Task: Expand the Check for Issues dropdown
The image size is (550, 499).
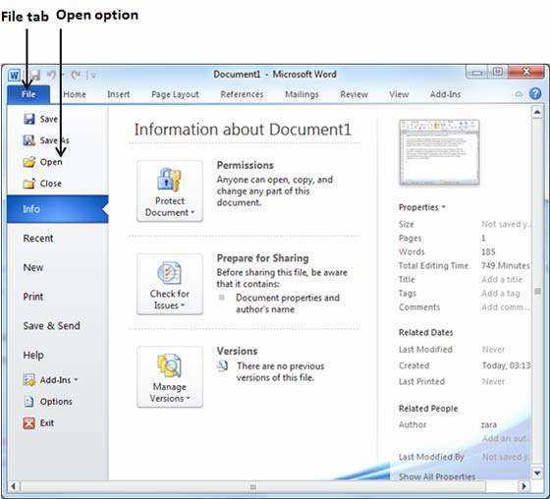Action: point(170,284)
